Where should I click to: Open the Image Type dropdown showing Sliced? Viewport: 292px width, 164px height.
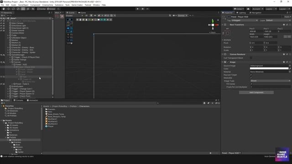pos(270,81)
